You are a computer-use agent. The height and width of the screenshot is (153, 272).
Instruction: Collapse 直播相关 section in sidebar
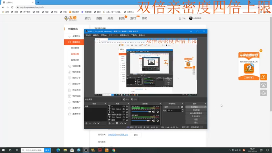[74, 42]
